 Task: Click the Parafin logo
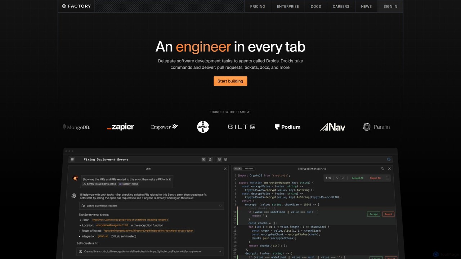tap(376, 127)
